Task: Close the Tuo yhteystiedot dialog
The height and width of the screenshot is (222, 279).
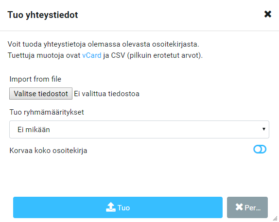Action: point(268,14)
